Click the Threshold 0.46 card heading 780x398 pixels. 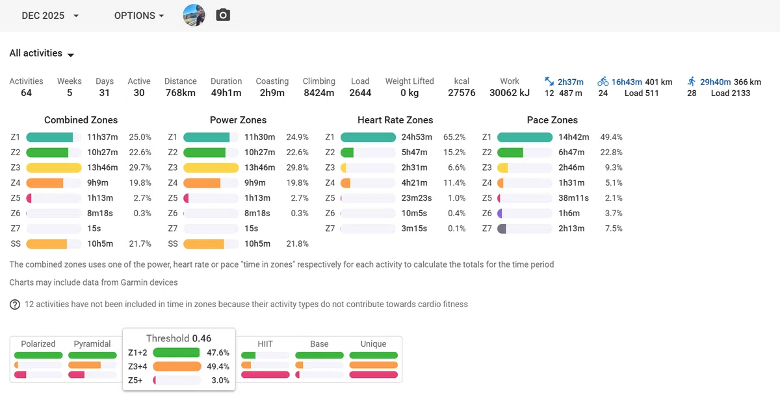click(179, 338)
